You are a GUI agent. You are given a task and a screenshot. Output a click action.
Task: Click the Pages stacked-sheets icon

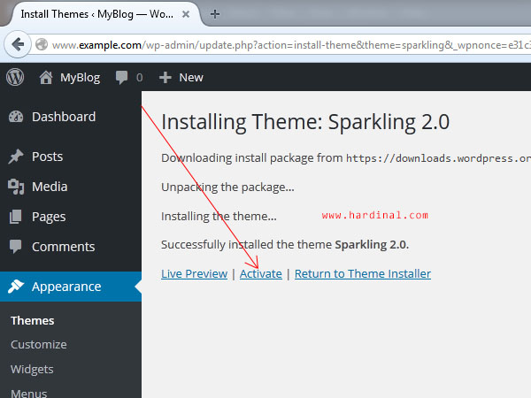pos(16,217)
